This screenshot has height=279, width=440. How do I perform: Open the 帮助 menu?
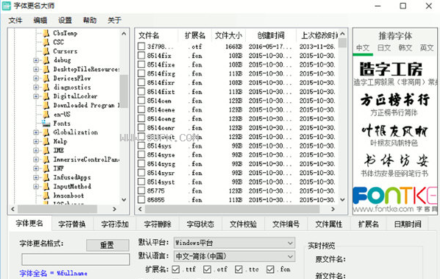[x=90, y=20]
